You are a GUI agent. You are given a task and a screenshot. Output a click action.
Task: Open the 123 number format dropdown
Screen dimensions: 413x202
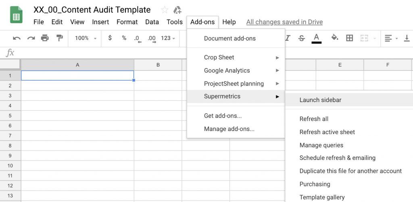click(x=168, y=38)
